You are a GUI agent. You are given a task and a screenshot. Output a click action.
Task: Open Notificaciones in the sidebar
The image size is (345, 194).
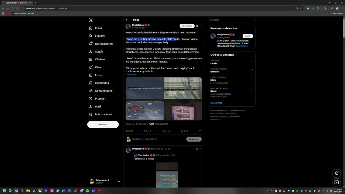tap(101, 44)
